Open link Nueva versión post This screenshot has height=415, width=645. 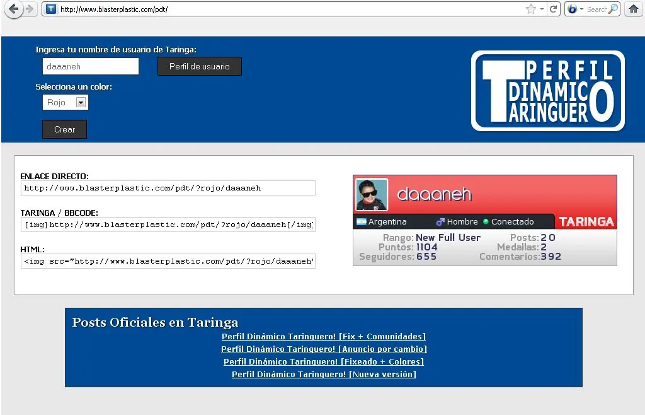click(324, 374)
